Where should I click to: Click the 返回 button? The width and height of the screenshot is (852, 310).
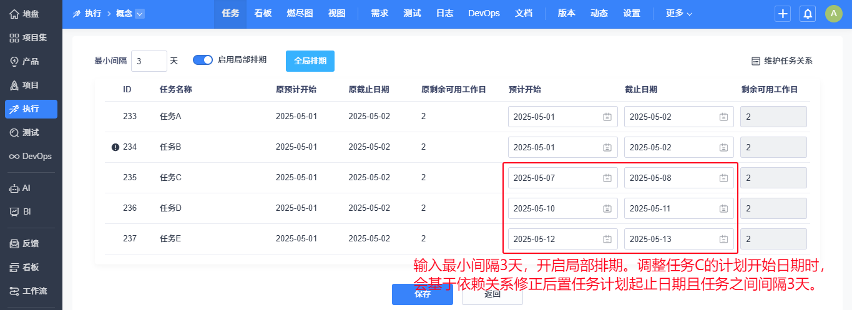pyautogui.click(x=492, y=294)
